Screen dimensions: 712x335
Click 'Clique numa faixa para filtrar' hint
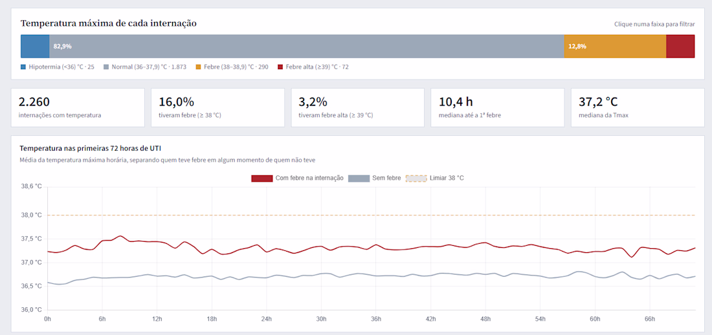[x=654, y=24]
